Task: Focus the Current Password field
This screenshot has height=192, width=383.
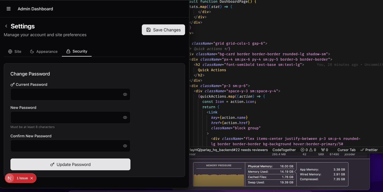Action: click(x=70, y=95)
